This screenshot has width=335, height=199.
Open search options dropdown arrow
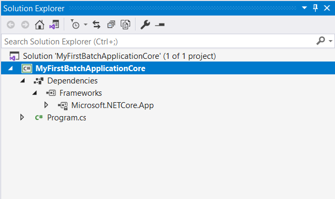[330, 41]
